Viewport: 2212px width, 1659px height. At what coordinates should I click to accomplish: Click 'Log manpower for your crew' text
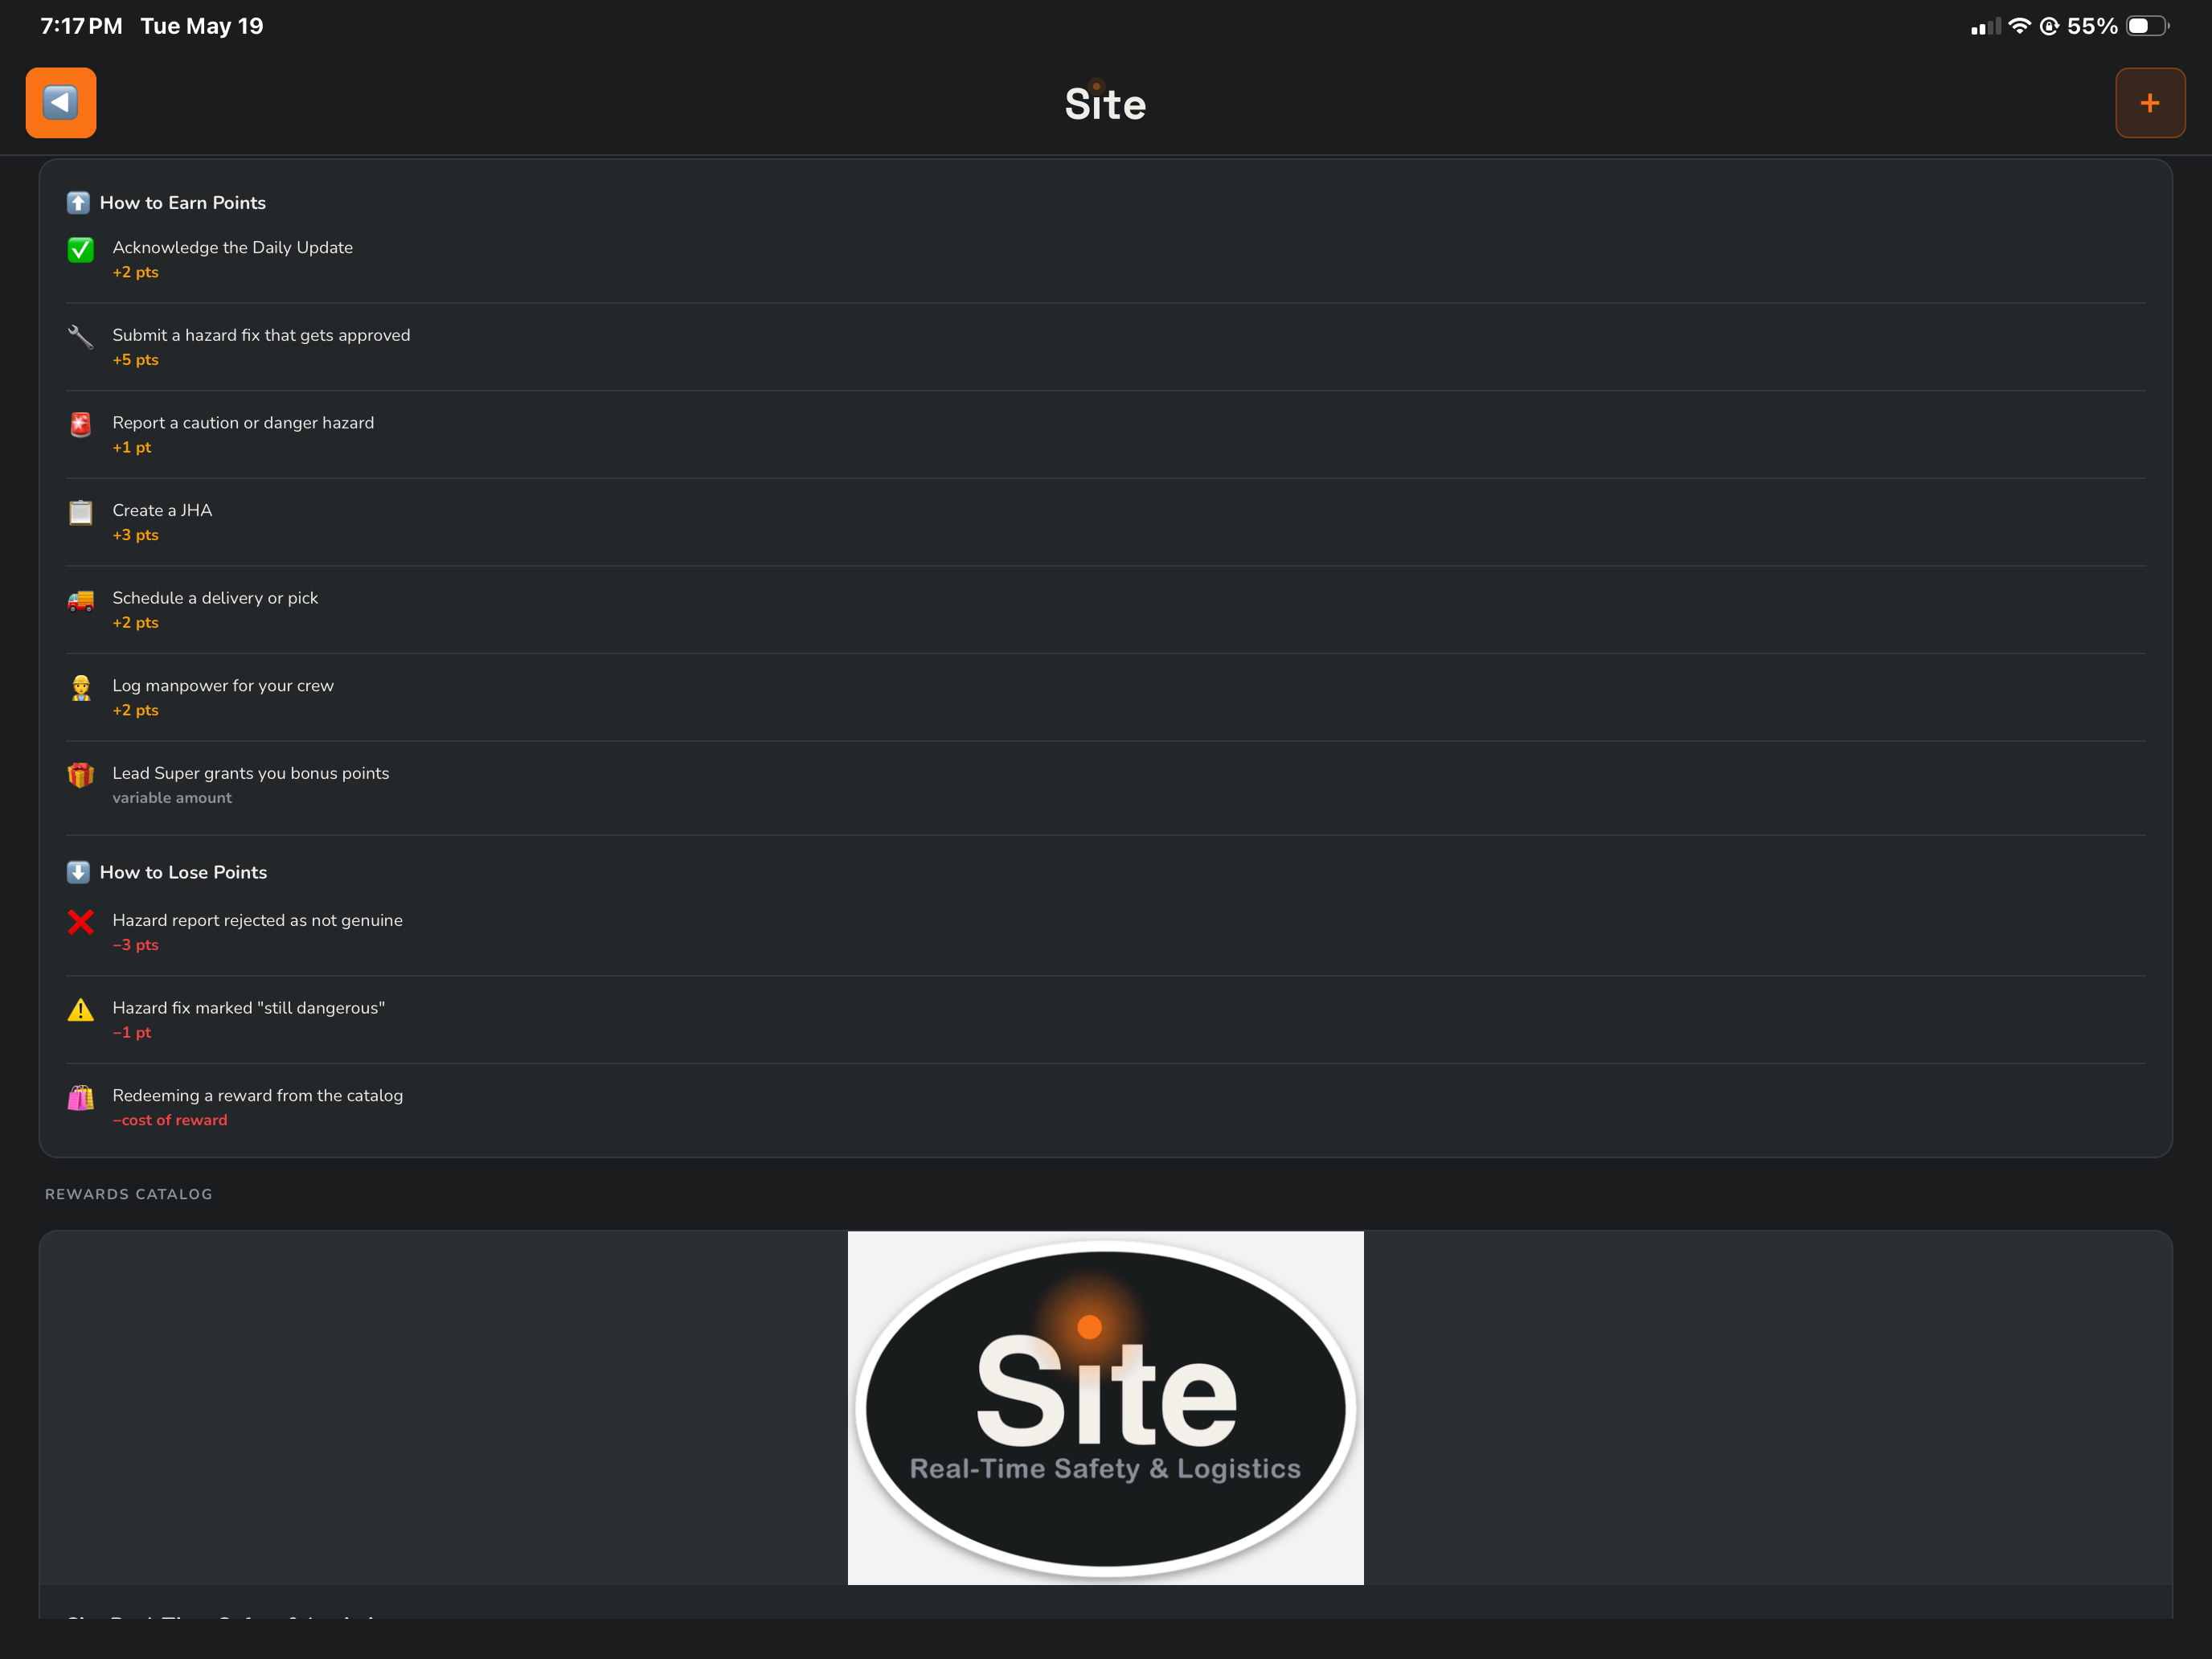pos(224,686)
